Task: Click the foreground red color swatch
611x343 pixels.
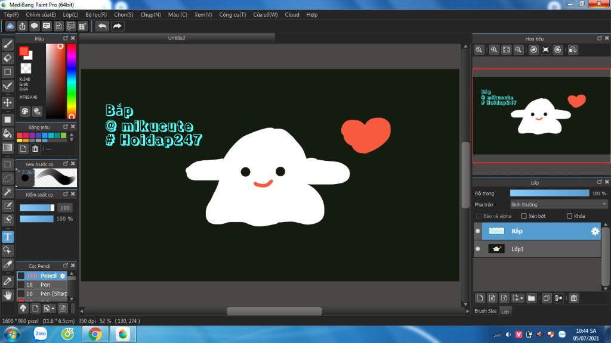Action: [24, 51]
